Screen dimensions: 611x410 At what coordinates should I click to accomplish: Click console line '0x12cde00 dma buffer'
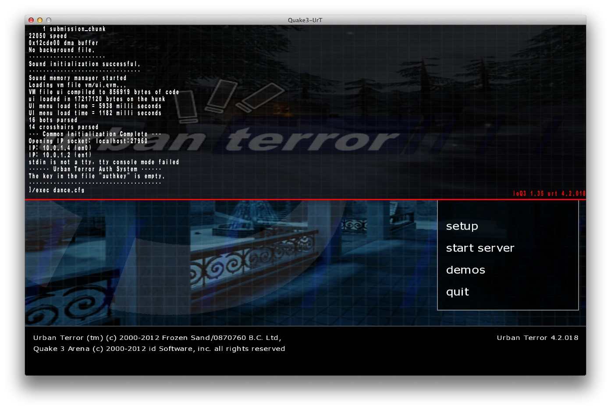coord(64,43)
